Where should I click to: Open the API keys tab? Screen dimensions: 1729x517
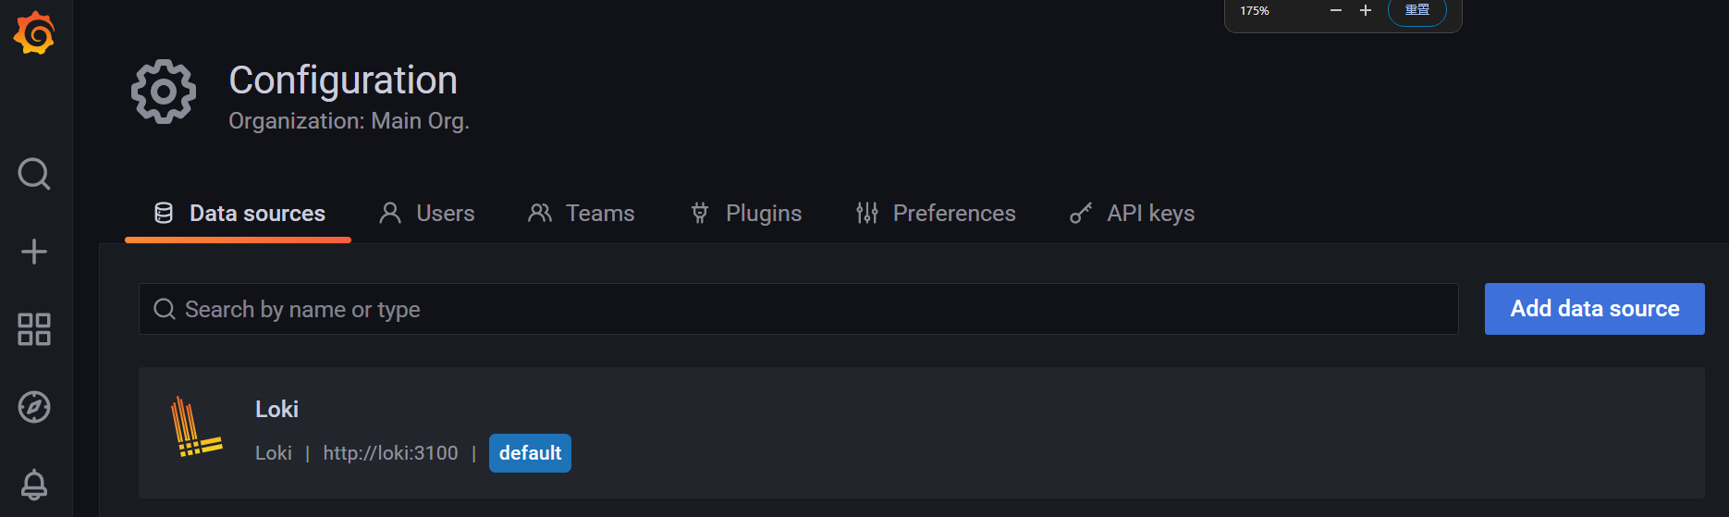point(1132,214)
